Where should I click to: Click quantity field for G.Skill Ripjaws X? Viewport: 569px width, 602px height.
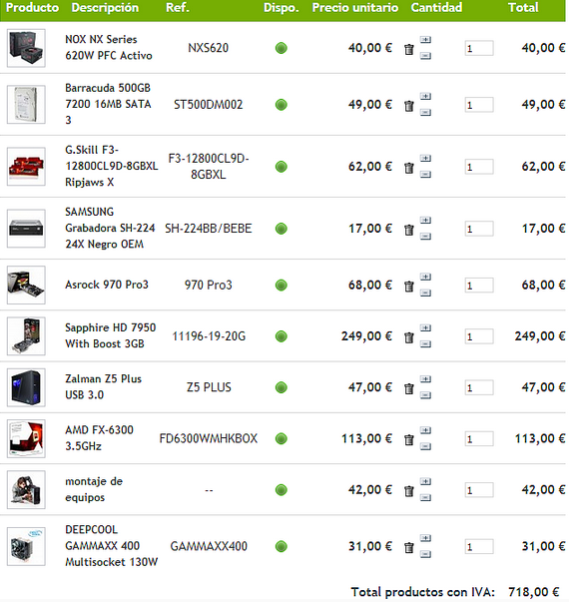point(479,167)
